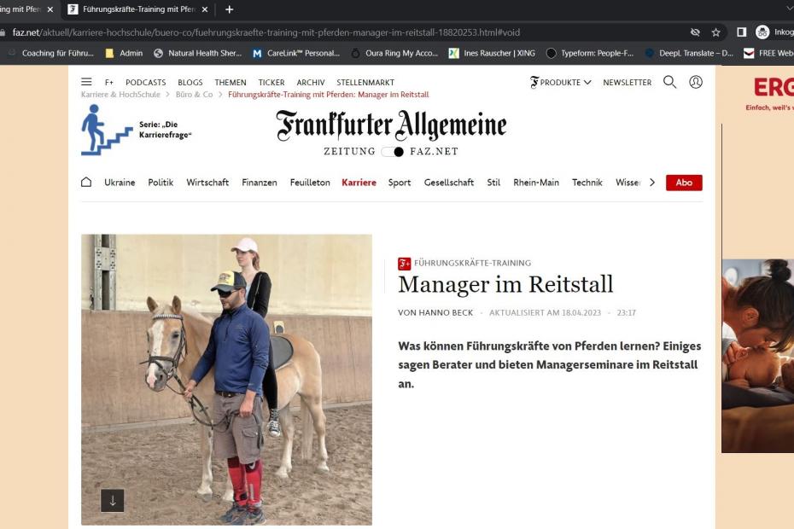Open the horse training article photo
Screen dimensions: 794x529
tap(226, 379)
